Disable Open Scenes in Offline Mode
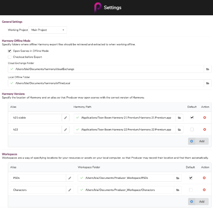 10,51
